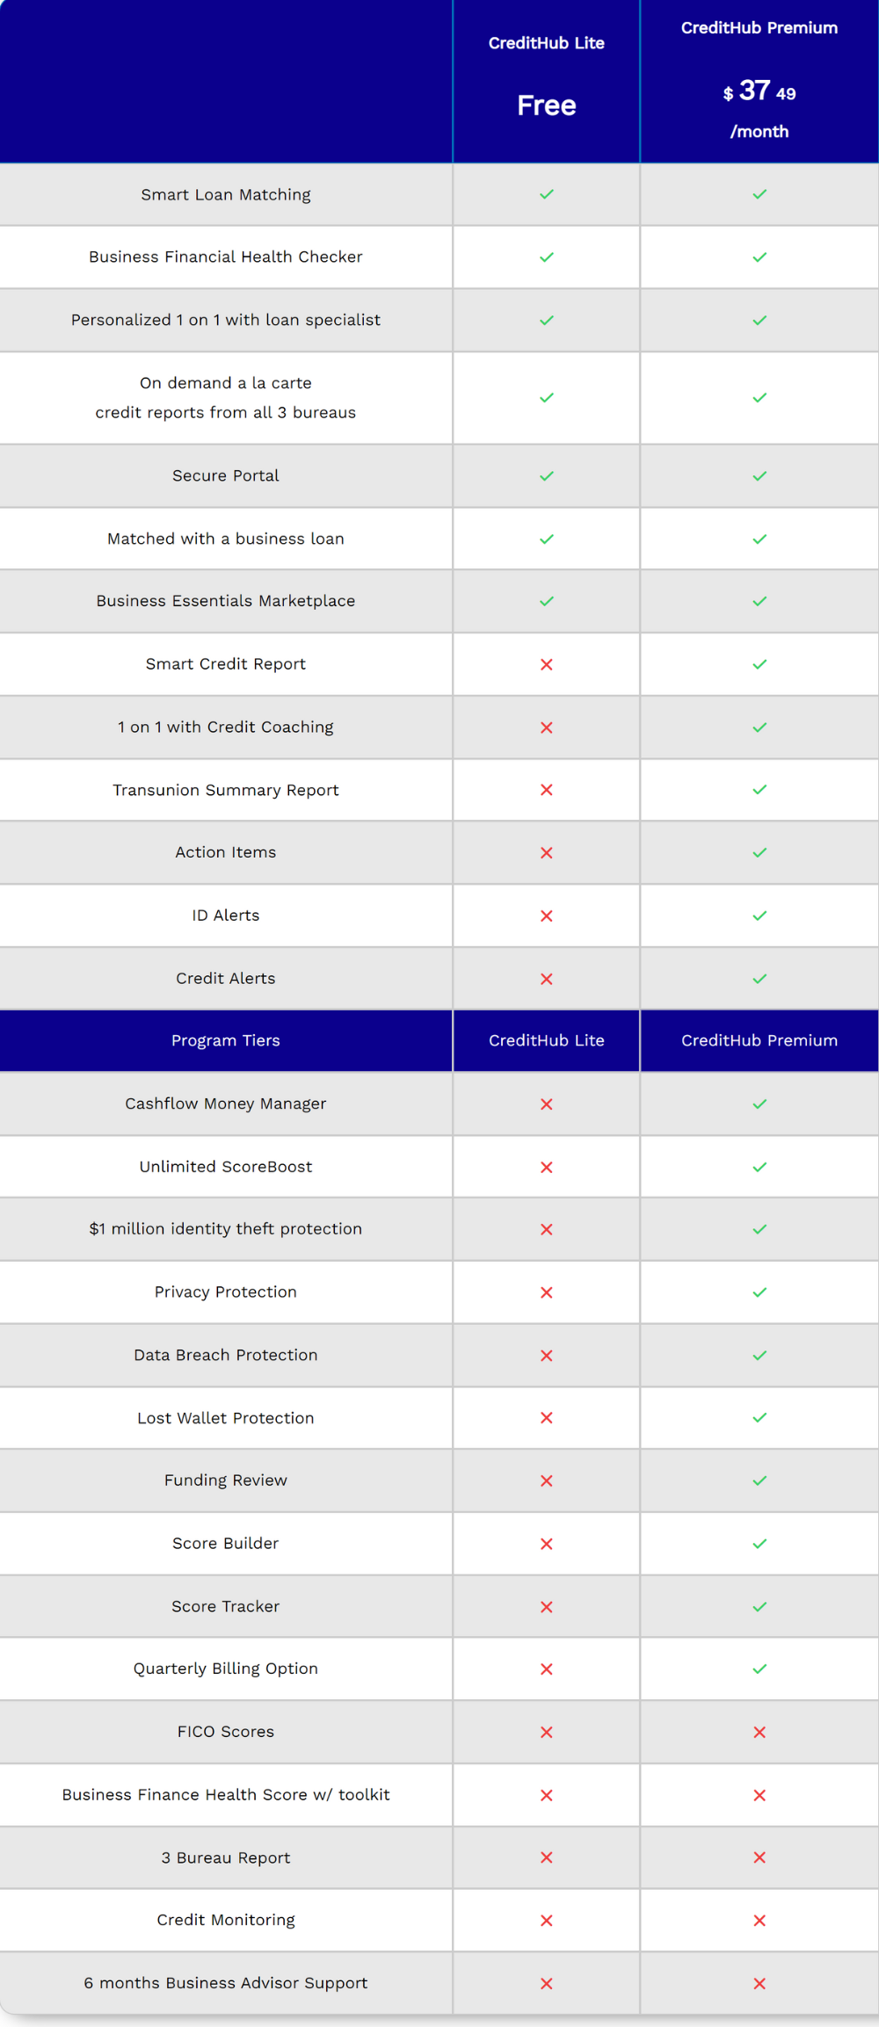This screenshot has height=2027, width=879.
Task: Click Premium checkmark for Cashflow Money Manager
Action: [759, 1104]
